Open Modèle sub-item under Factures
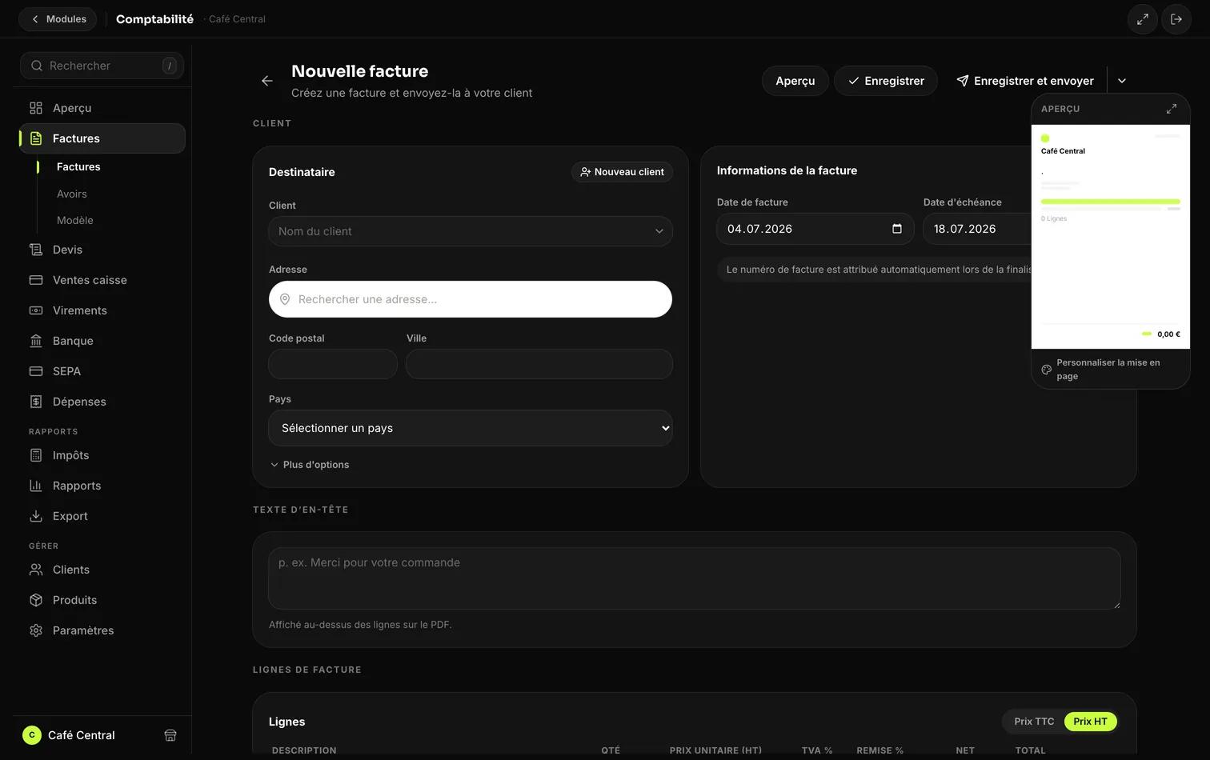Screen dimensions: 1210x760 [75, 220]
